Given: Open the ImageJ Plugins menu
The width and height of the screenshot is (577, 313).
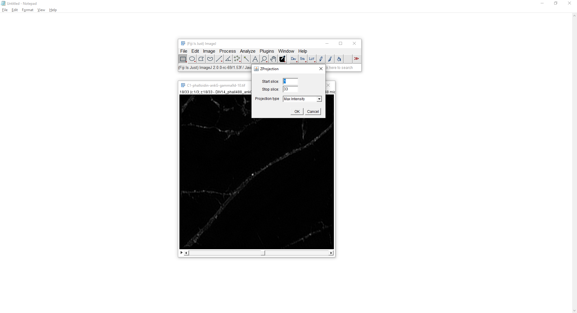Looking at the screenshot, I should pyautogui.click(x=267, y=51).
